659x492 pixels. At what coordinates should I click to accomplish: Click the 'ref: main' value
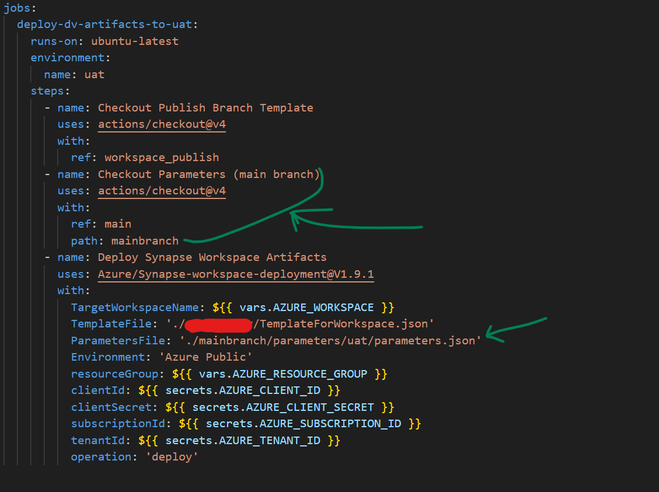pyautogui.click(x=118, y=224)
